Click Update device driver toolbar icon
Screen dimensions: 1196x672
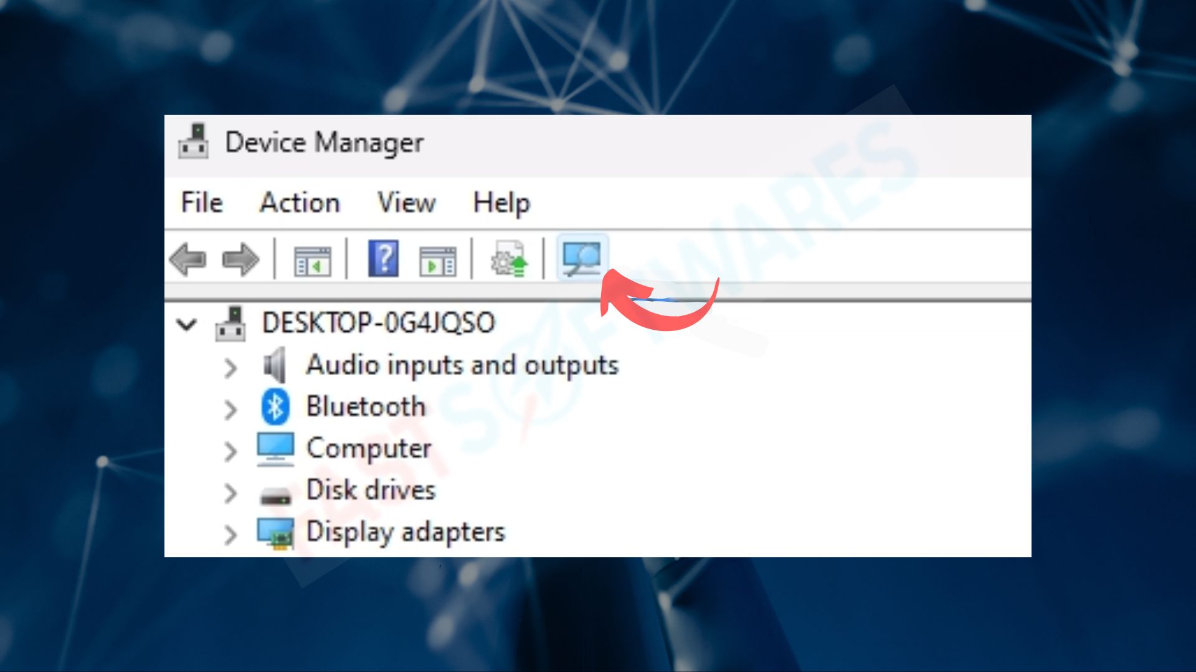tap(509, 259)
